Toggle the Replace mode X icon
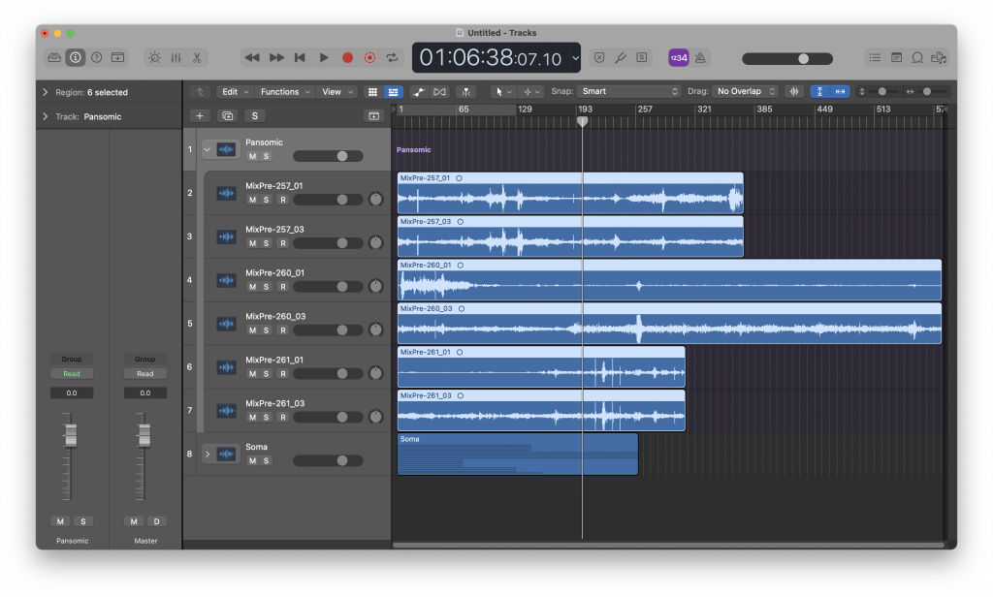The height and width of the screenshot is (597, 993). click(x=599, y=57)
